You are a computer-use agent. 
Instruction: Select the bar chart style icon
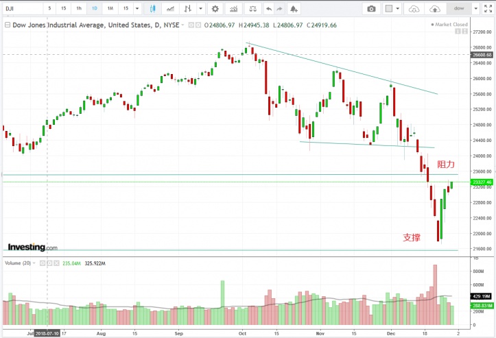click(188, 8)
